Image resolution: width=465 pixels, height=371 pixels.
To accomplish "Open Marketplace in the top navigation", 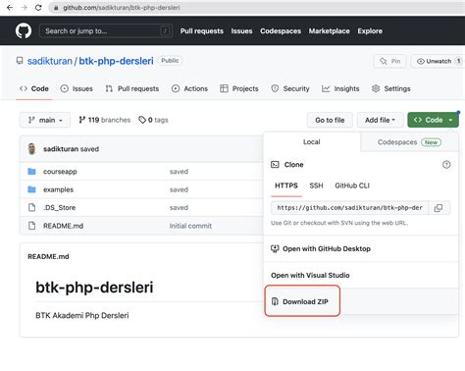I will point(330,31).
